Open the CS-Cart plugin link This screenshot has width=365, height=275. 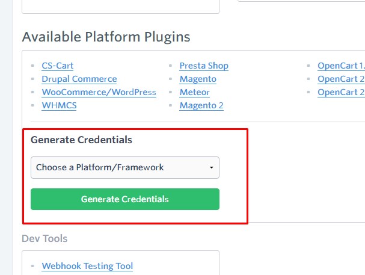[58, 66]
